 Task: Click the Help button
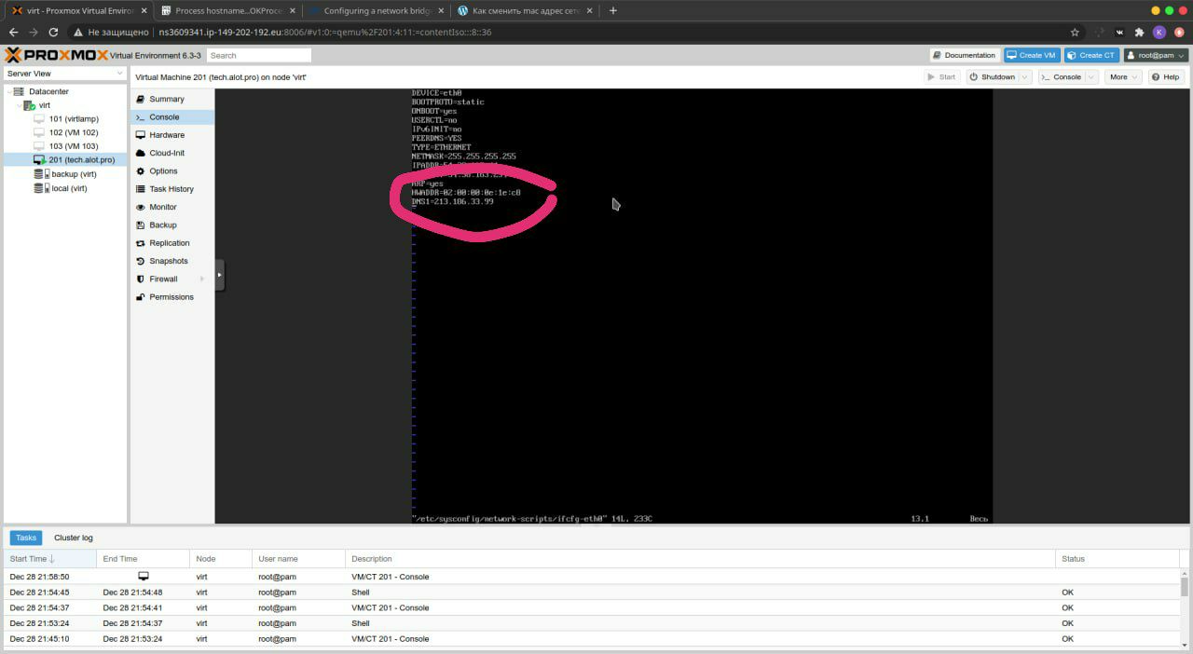point(1166,77)
